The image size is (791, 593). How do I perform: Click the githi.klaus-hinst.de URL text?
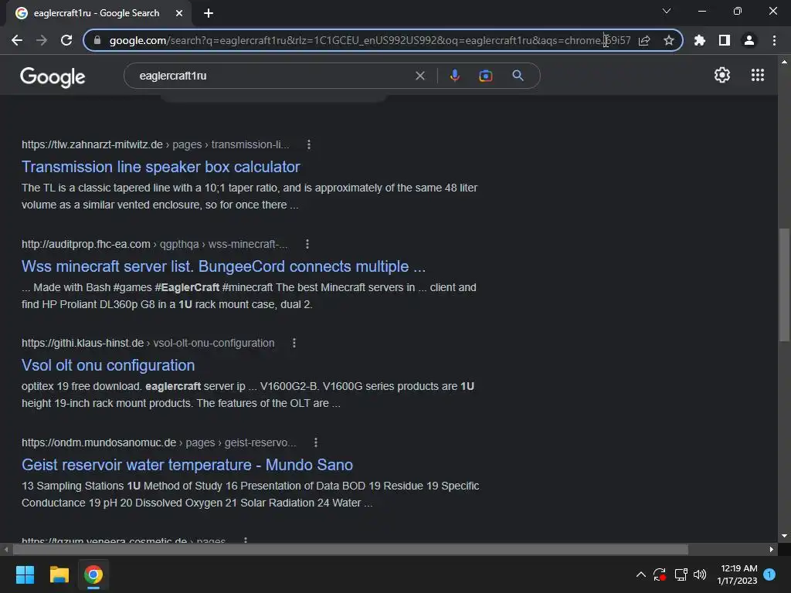[83, 343]
